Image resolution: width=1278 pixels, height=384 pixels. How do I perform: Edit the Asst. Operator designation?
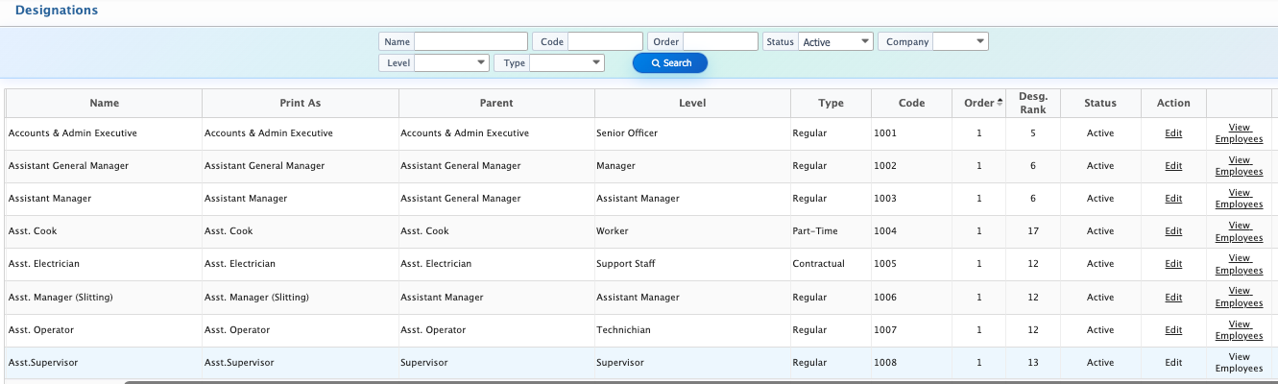click(1173, 329)
